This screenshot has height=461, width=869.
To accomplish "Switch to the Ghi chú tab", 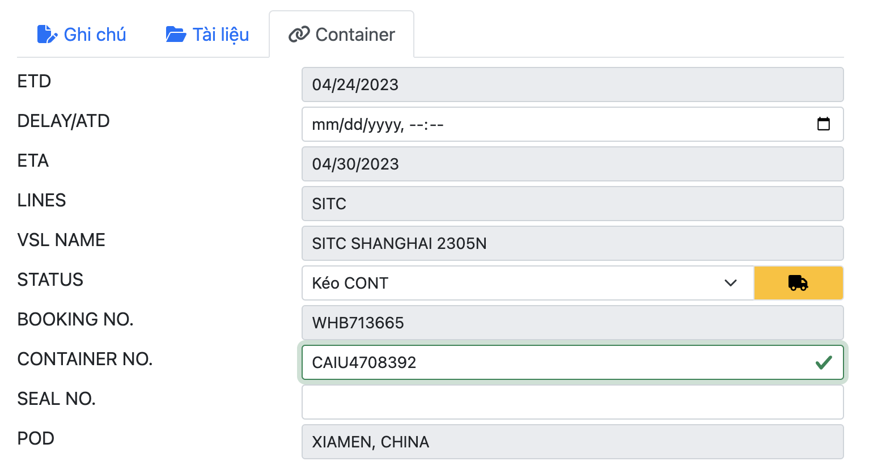I will coord(94,35).
